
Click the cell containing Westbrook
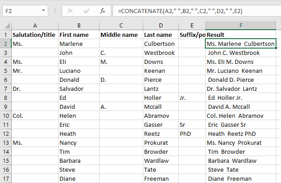pos(160,53)
